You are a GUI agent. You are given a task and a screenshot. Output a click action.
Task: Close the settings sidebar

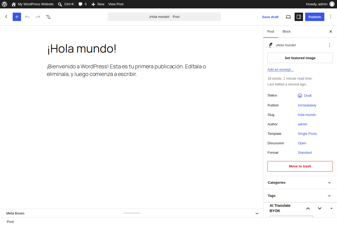[x=331, y=32]
